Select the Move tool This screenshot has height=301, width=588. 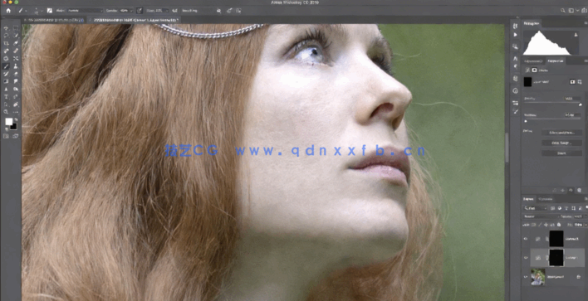click(x=6, y=28)
